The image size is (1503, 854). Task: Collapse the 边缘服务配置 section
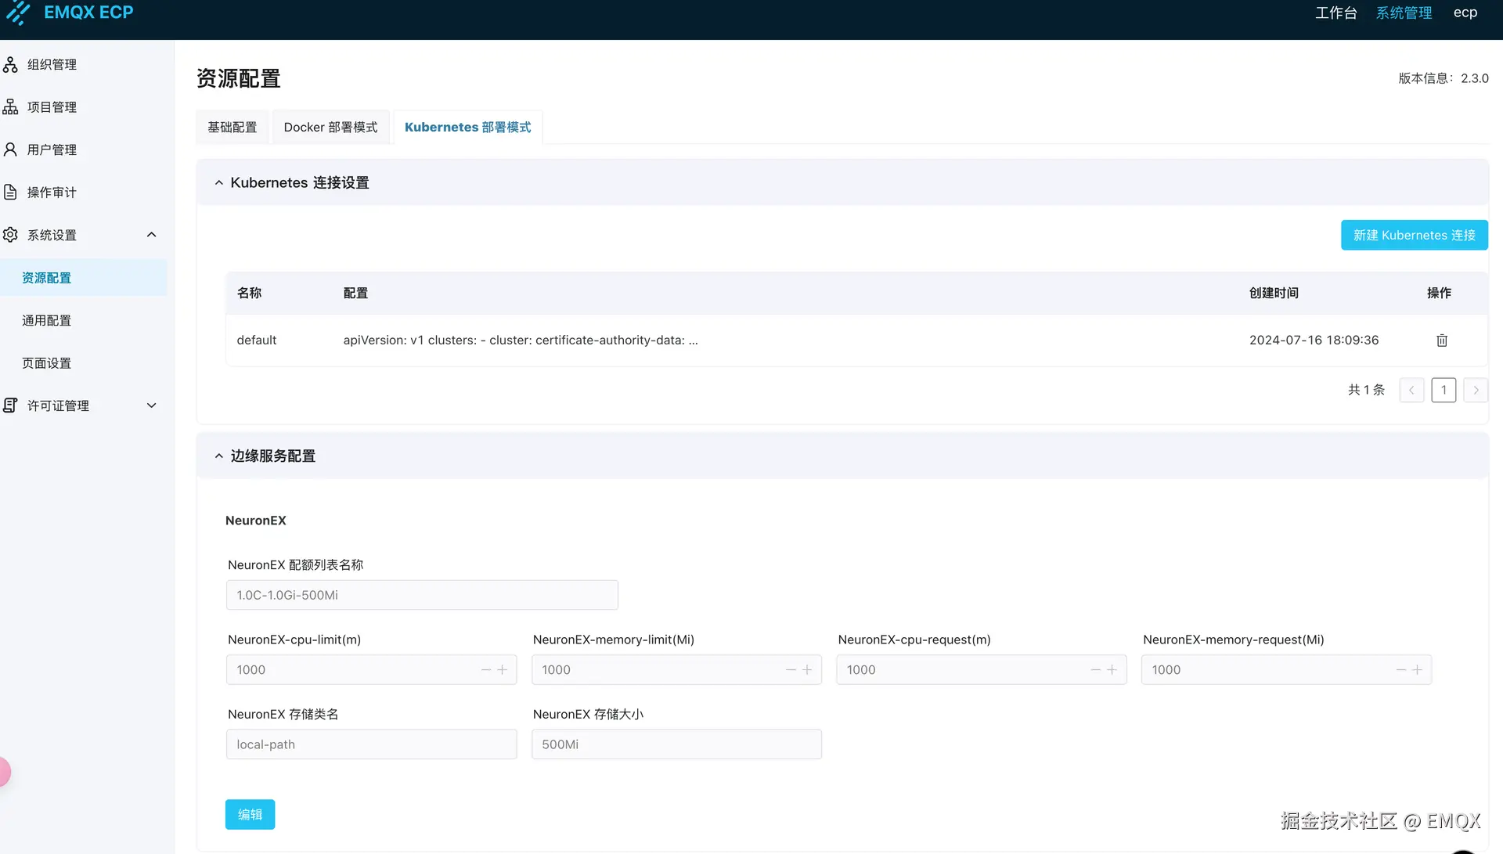[218, 455]
